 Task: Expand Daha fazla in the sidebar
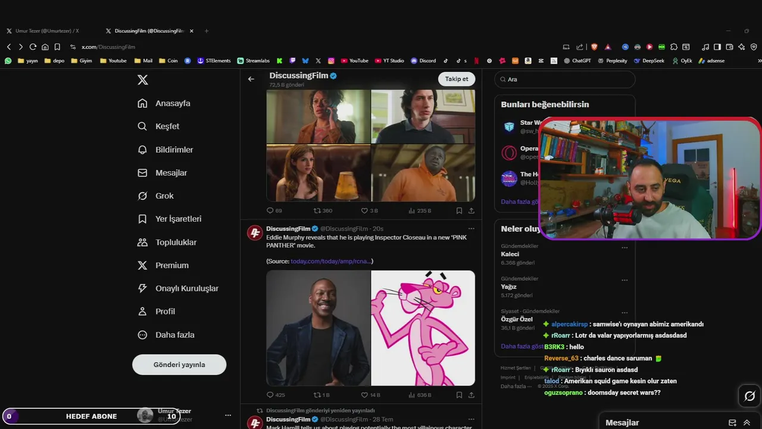point(165,335)
